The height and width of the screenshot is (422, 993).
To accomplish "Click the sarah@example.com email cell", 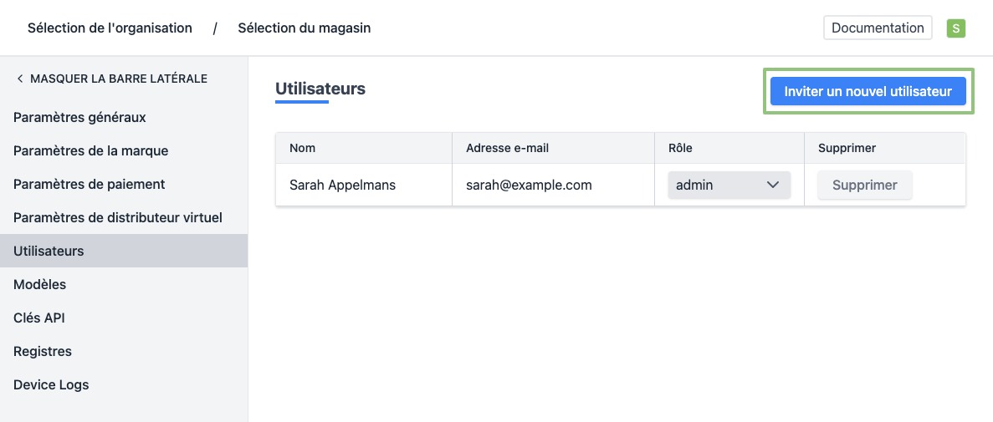I will pos(529,185).
